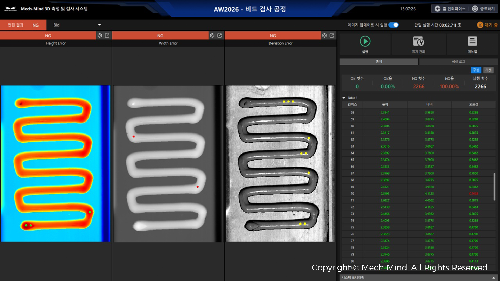The image size is (500, 281).
Task: Click the width column header
Action: pyautogui.click(x=429, y=104)
